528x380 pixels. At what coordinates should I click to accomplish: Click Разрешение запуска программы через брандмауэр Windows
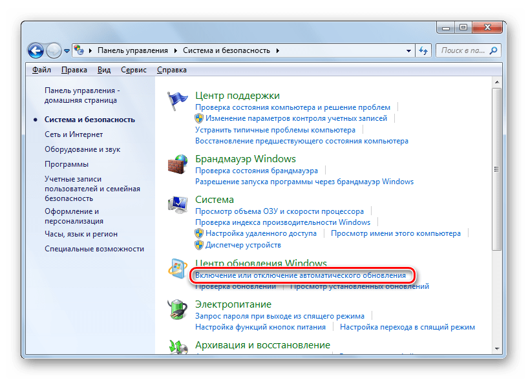[x=304, y=182]
